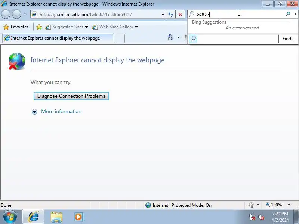
Task: Click the privacy/security status bar icon
Action: [x=251, y=205]
